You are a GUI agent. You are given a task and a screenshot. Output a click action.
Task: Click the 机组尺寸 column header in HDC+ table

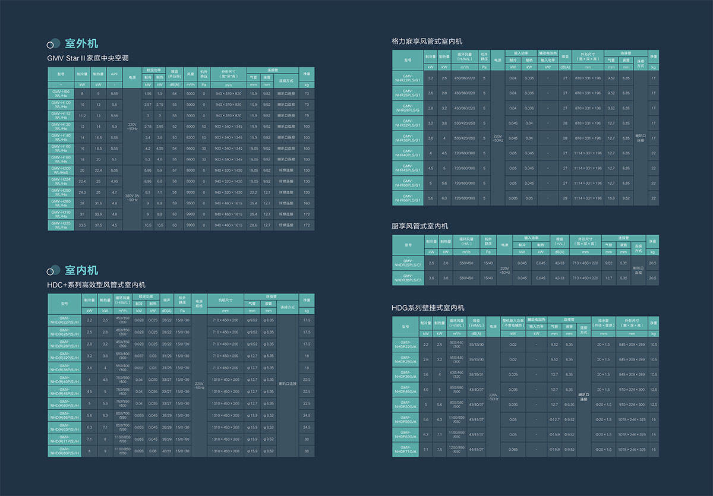coord(225,301)
